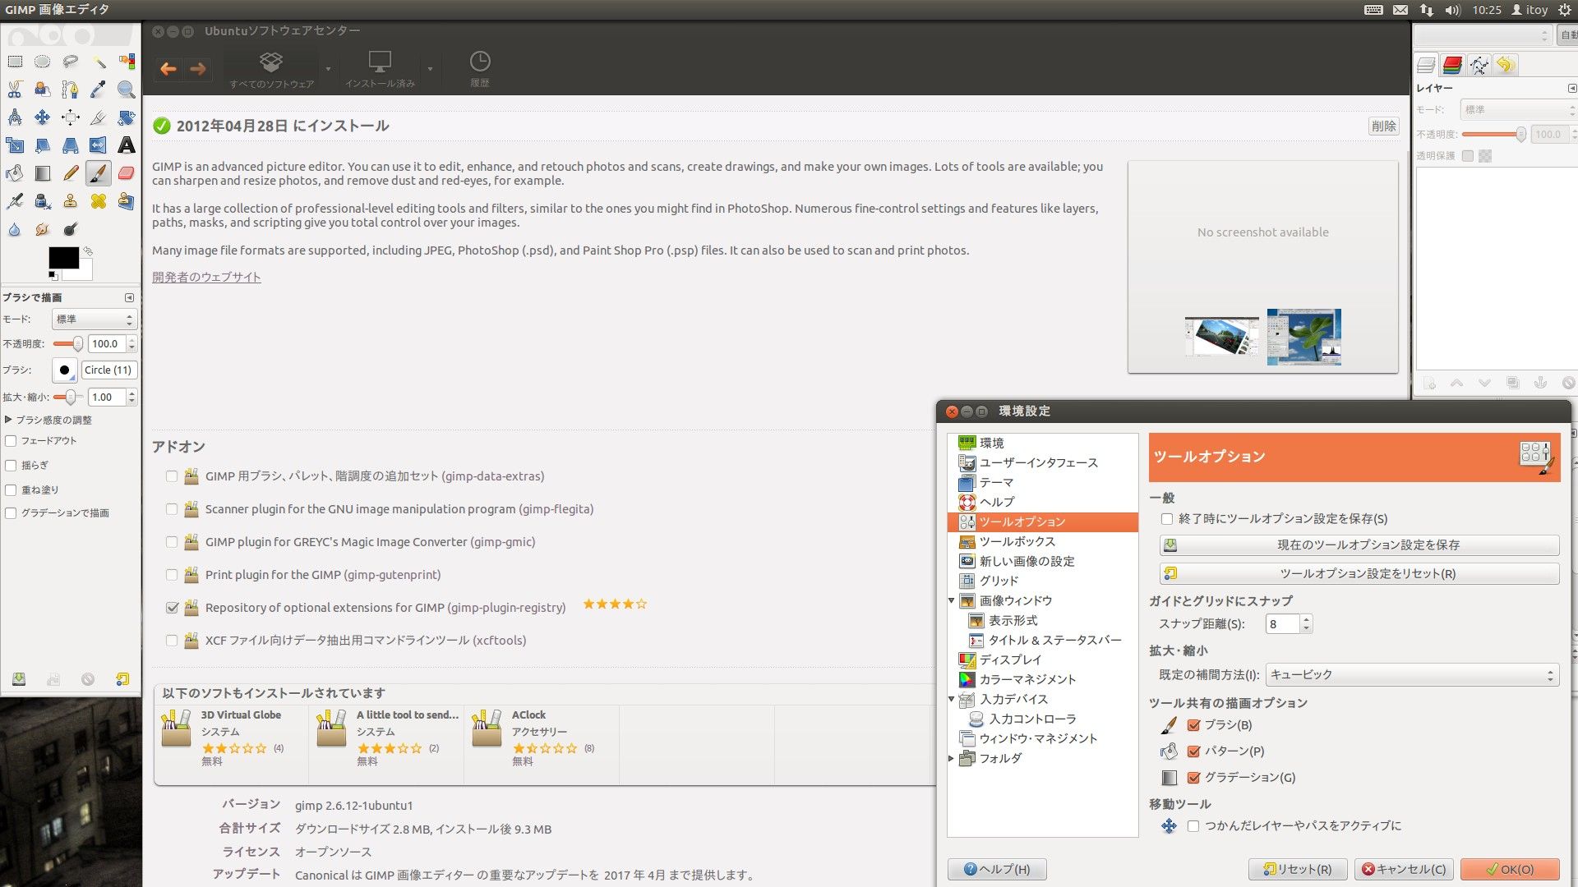Select the Blur/Sharpen droplet tool

click(x=15, y=229)
